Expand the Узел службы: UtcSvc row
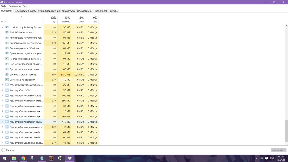Screen dimensions: 288x162 (2, 90)
